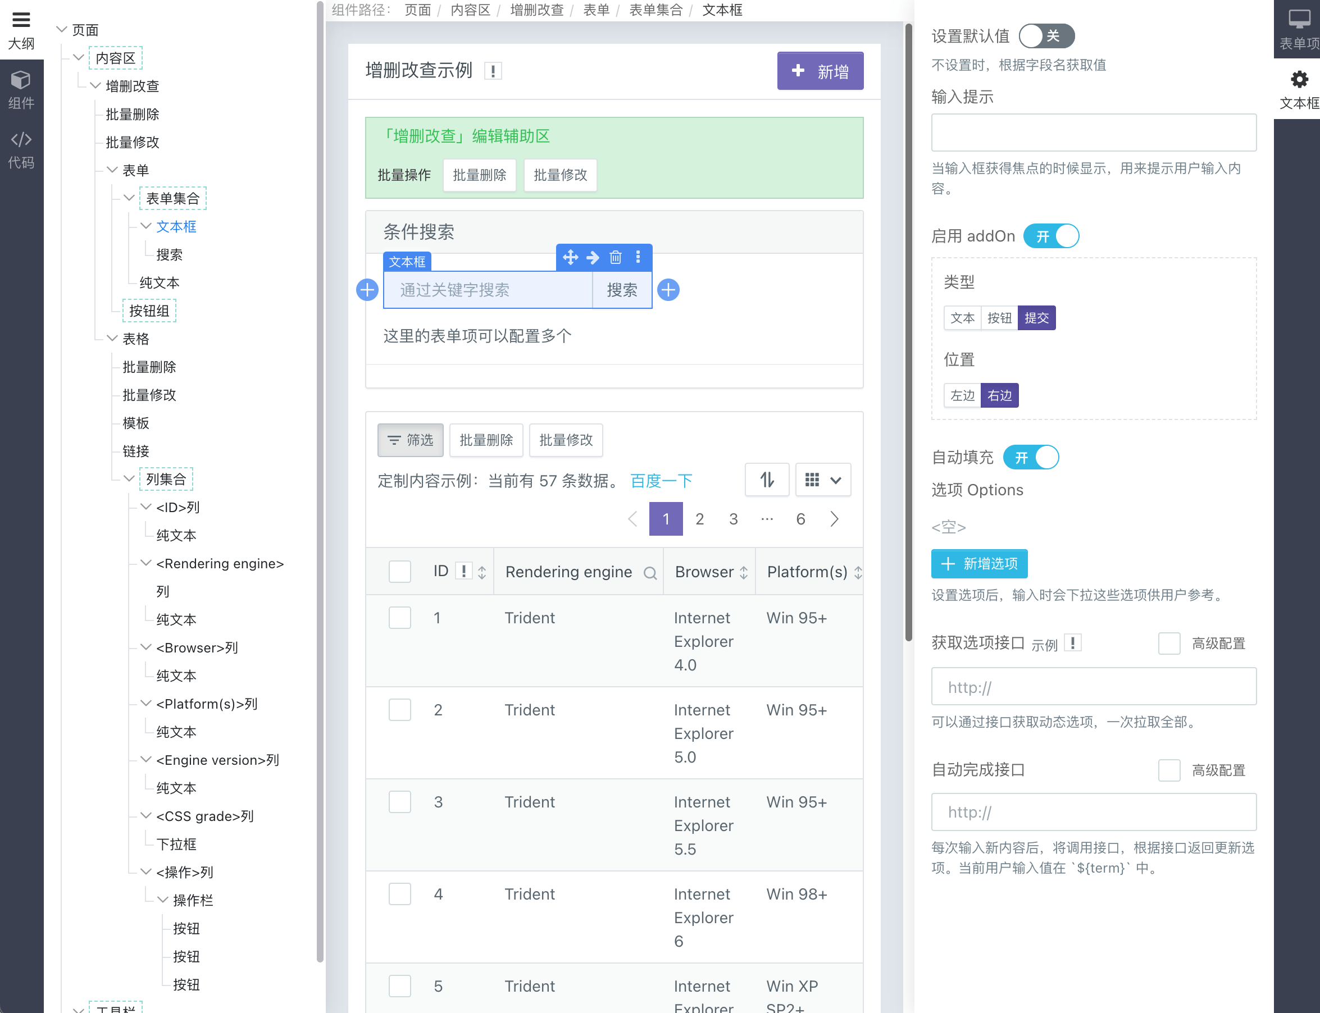The image size is (1320, 1013).
Task: Click the plus insert icon left of search box
Action: click(367, 290)
